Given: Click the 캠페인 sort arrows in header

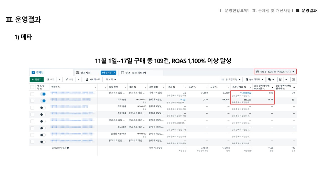Looking at the screenshot, I should [59, 87].
